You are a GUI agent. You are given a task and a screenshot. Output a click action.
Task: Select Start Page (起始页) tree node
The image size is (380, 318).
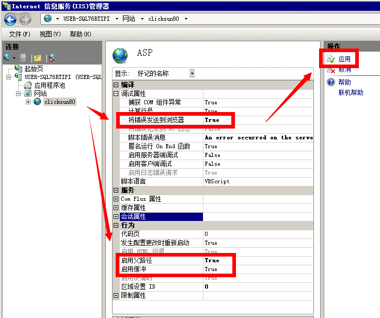34,68
